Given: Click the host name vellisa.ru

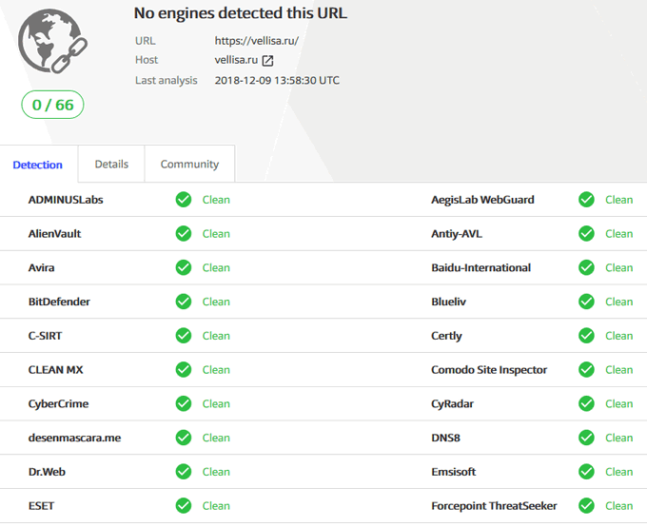Looking at the screenshot, I should [x=236, y=60].
